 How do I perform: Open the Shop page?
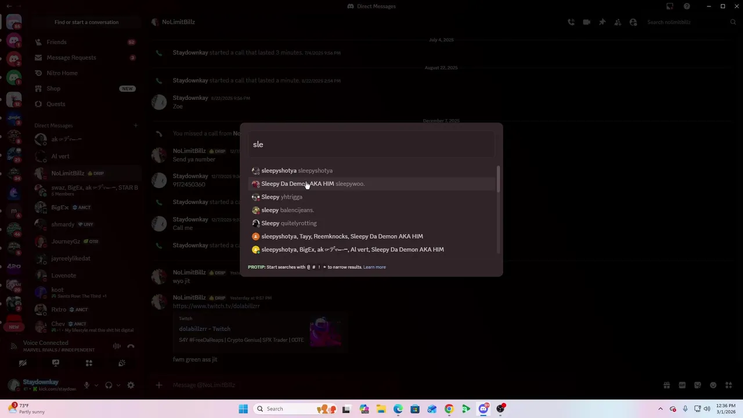[x=86, y=88]
